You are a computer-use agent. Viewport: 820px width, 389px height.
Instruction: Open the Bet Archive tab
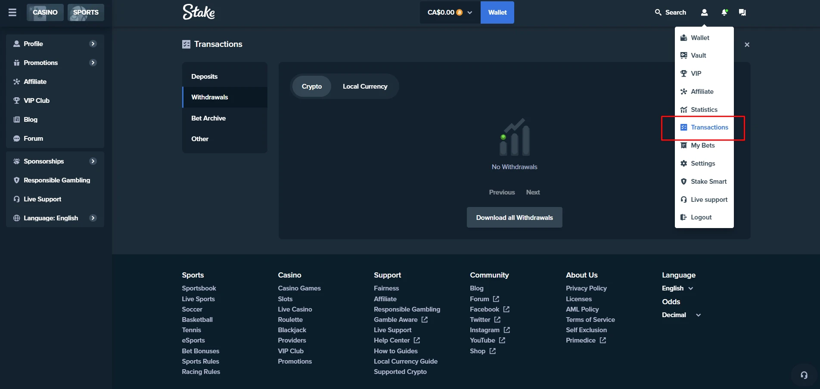tap(208, 118)
